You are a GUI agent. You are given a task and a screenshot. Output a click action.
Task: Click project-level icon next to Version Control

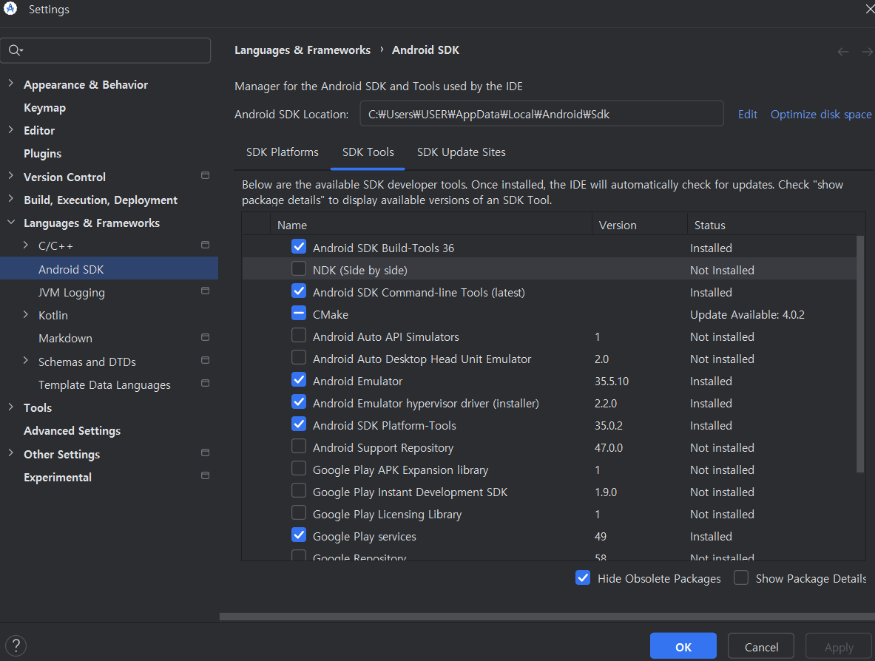click(206, 176)
